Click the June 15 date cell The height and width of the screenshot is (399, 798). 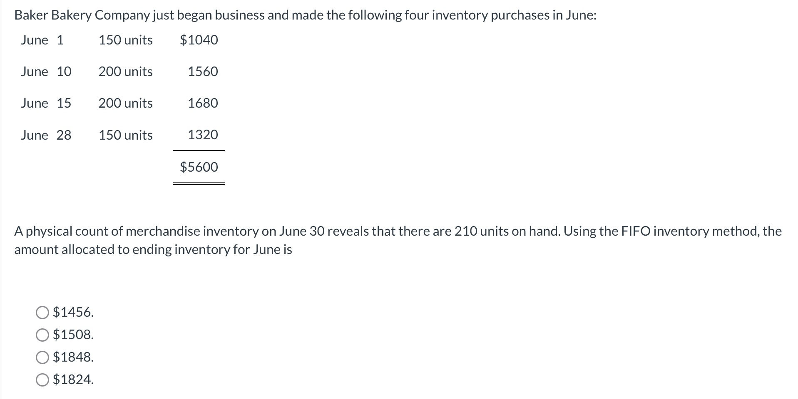(46, 103)
